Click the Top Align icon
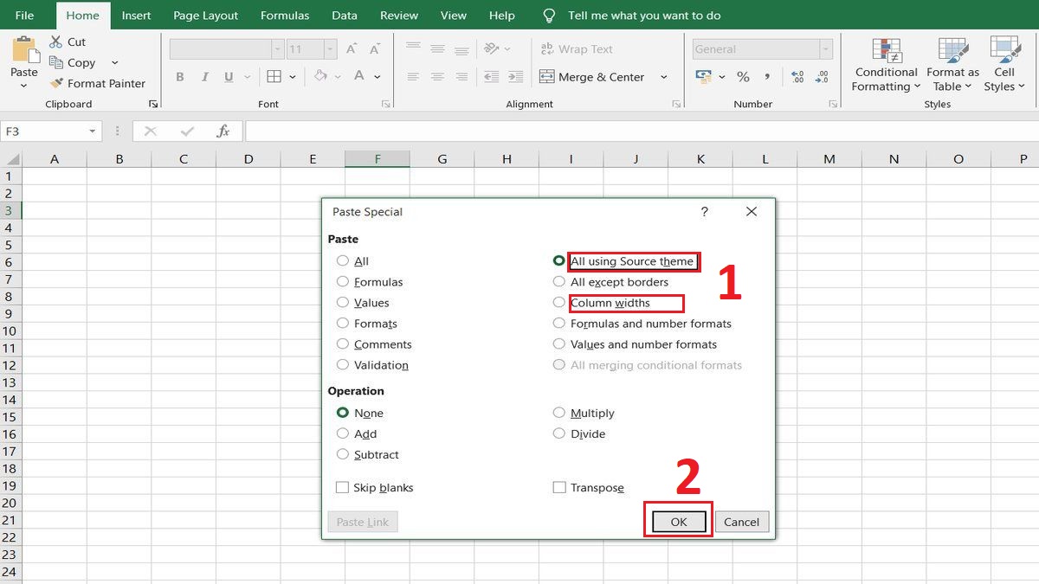The height and width of the screenshot is (584, 1039). (x=414, y=48)
